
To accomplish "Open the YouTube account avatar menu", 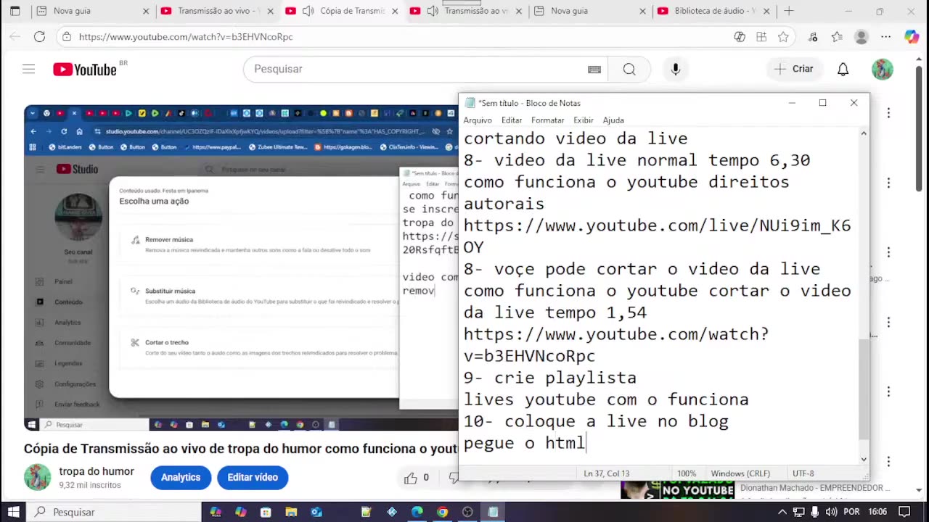I will [x=882, y=69].
